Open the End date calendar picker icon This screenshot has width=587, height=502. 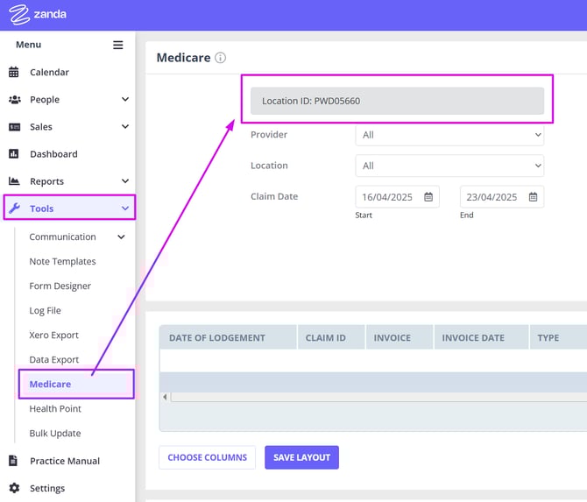533,197
